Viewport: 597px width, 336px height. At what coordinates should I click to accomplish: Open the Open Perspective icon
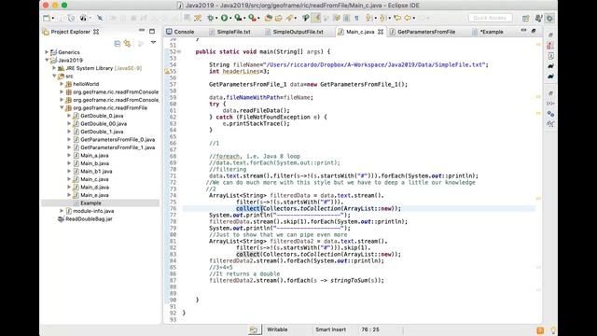click(x=526, y=18)
